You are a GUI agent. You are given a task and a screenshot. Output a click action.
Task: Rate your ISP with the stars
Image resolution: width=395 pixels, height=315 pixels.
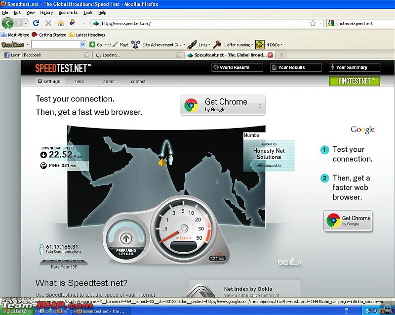coord(64,258)
